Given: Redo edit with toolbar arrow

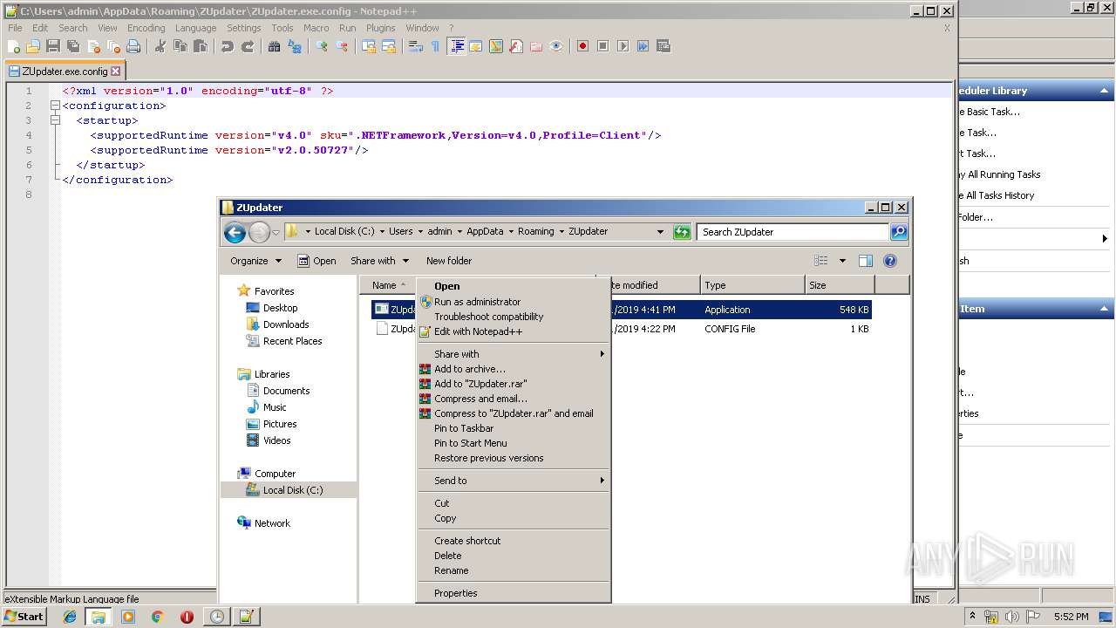Looking at the screenshot, I should tap(248, 46).
